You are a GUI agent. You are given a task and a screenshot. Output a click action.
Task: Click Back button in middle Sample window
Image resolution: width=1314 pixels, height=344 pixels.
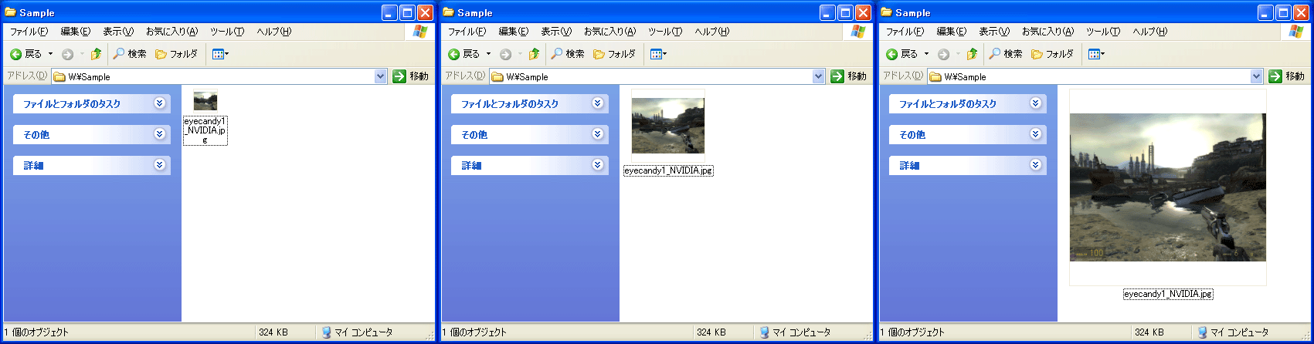pos(463,54)
